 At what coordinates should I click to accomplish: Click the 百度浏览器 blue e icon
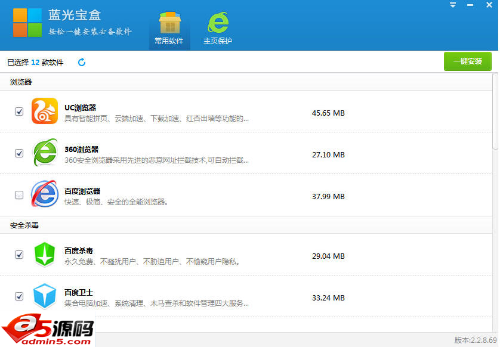45,194
